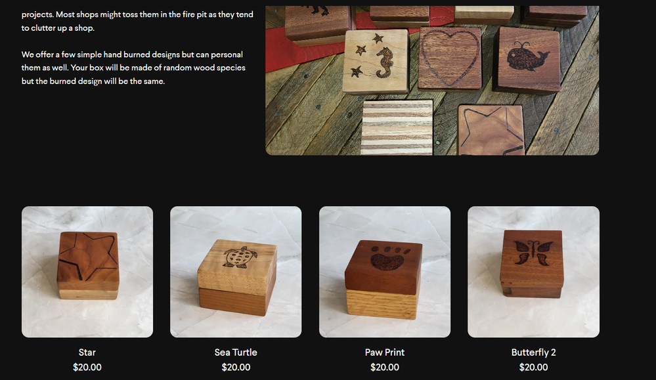Viewport: 656px width, 380px height.
Task: Click the paragraph about hand burned designs
Action: click(x=133, y=68)
